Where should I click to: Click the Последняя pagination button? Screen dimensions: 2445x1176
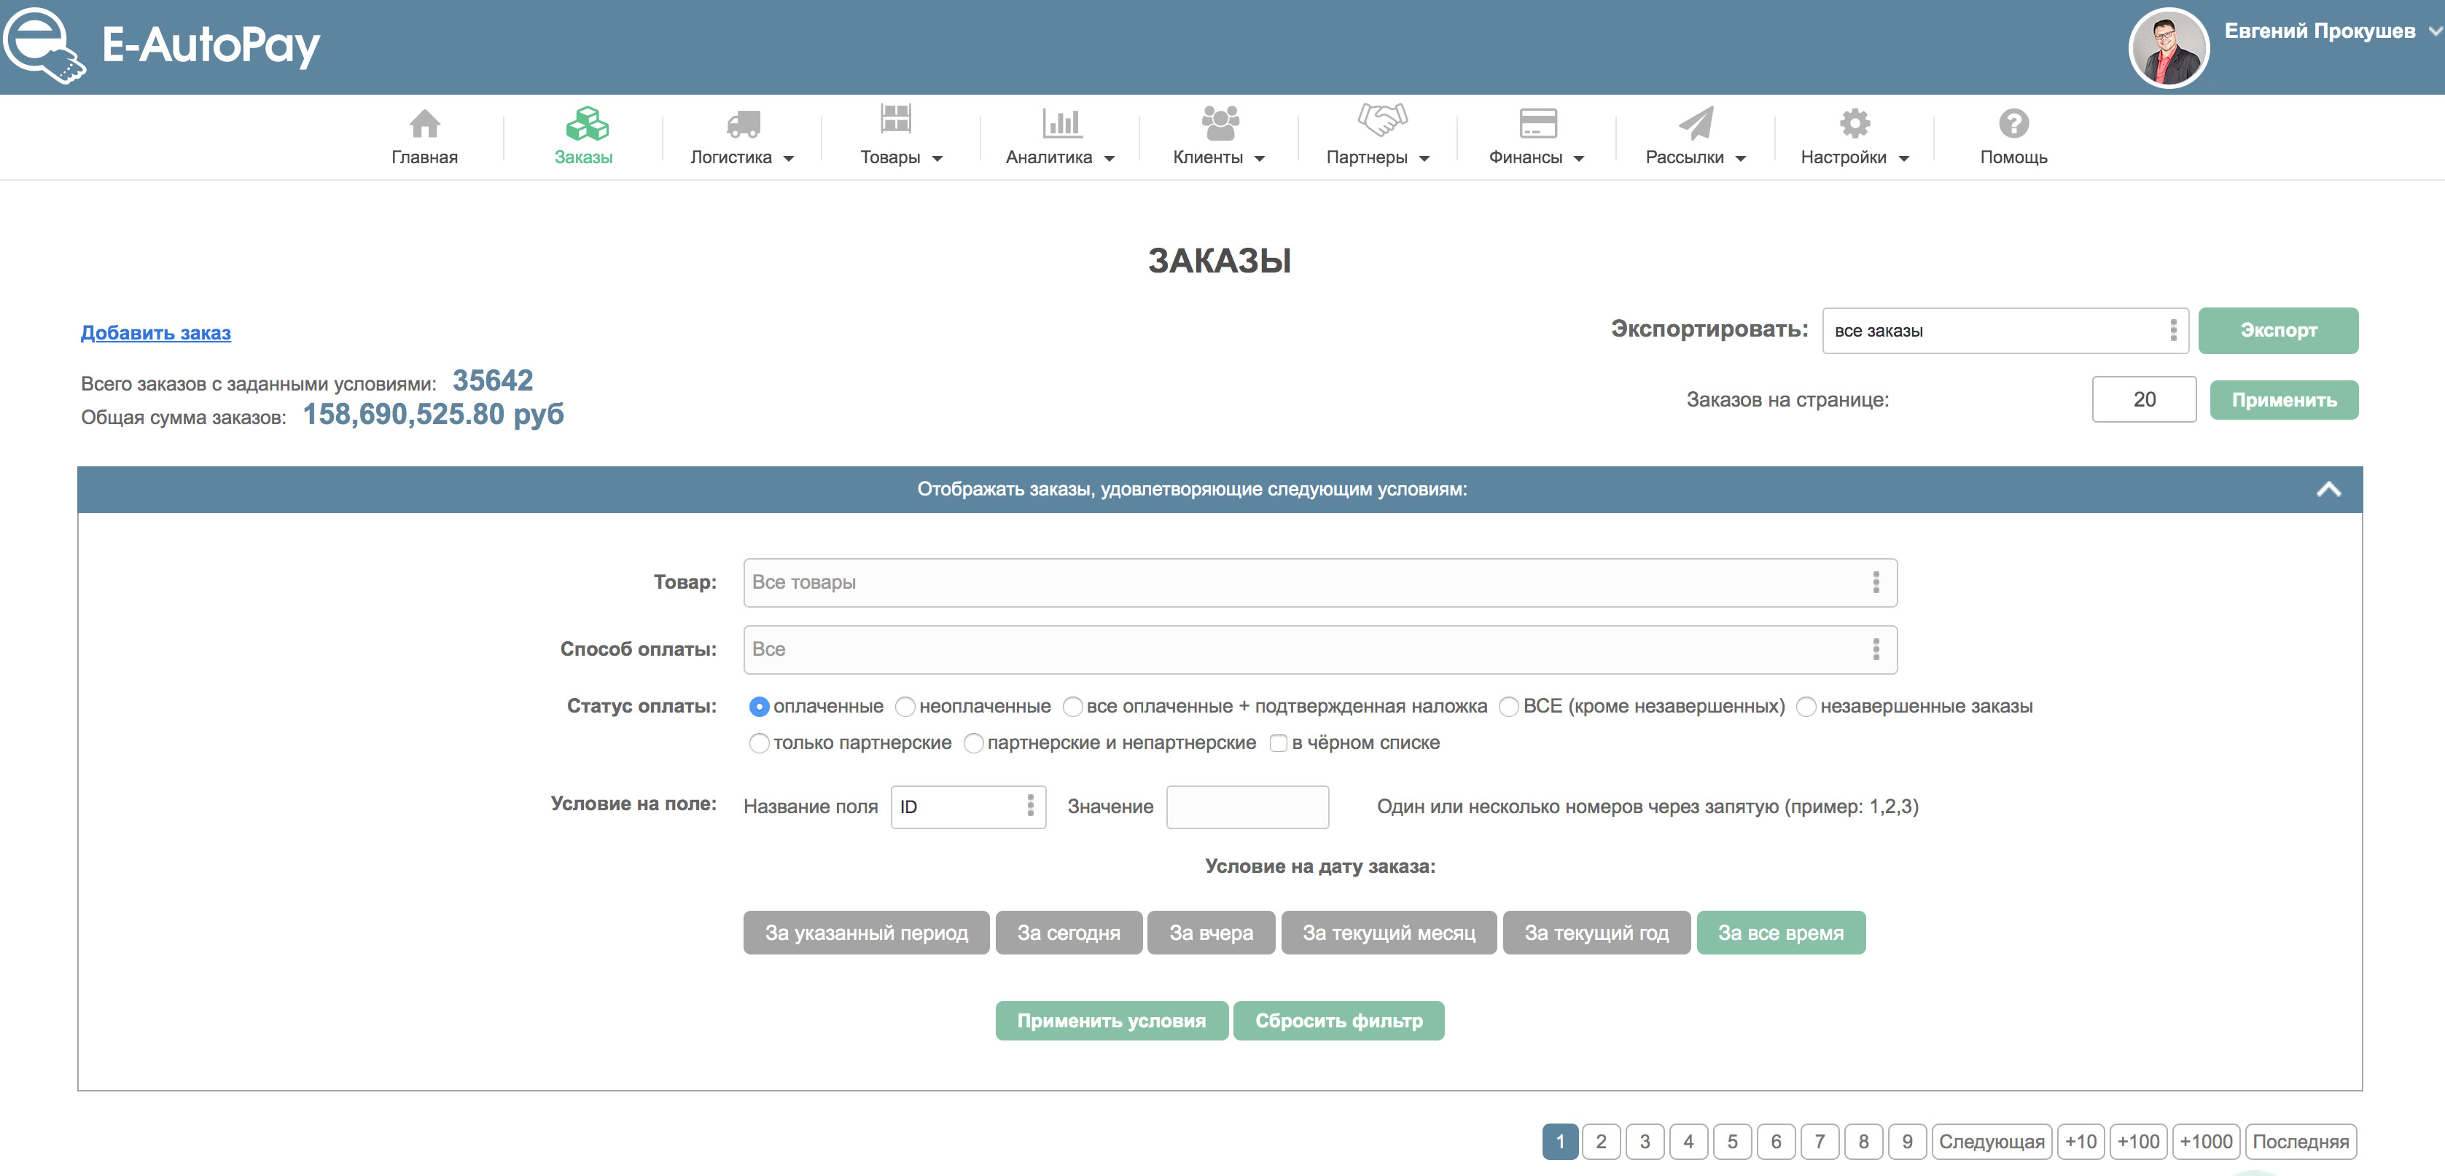coord(2301,1142)
